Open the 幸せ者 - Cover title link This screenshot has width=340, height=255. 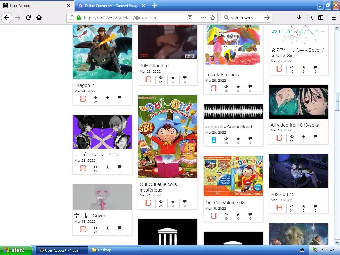pos(90,216)
